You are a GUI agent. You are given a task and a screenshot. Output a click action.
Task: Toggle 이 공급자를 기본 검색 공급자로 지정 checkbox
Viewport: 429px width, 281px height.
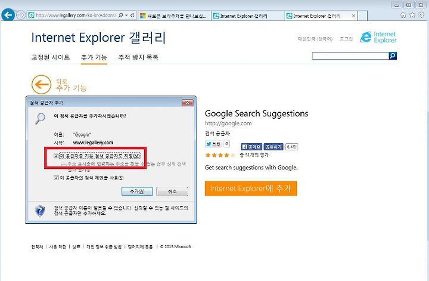[57, 156]
